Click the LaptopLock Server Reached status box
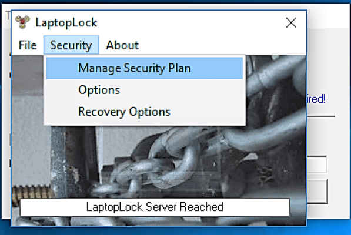The height and width of the screenshot is (235, 351). click(x=155, y=207)
